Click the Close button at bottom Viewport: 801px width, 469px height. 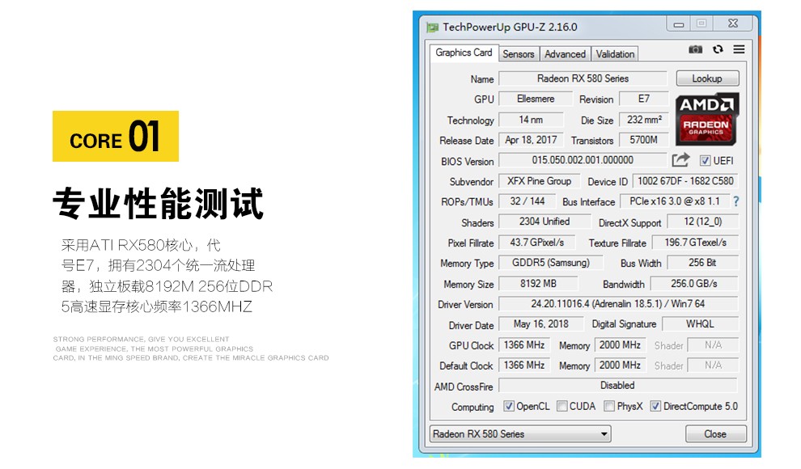click(x=715, y=433)
